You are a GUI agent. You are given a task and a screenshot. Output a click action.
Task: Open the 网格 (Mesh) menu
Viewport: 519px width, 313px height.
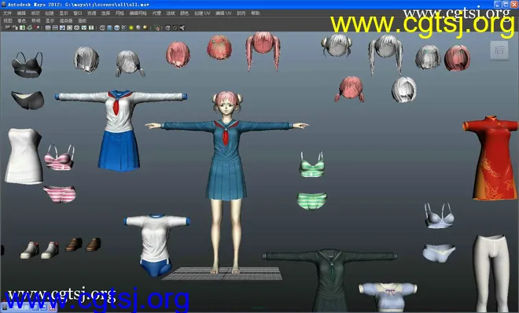tap(120, 13)
